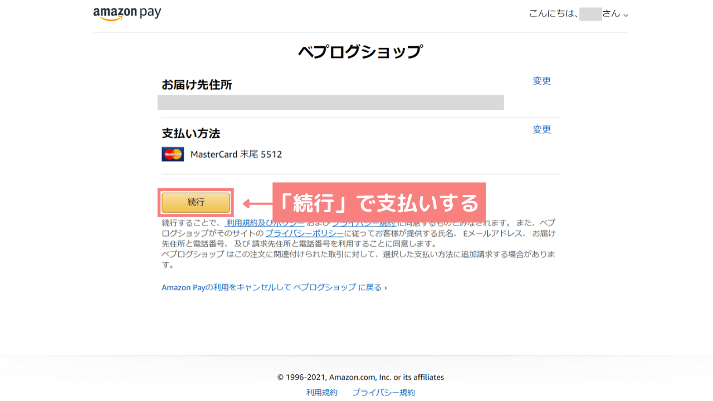
Task: Open プライバシー規約 link in the footer
Action: [x=383, y=392]
